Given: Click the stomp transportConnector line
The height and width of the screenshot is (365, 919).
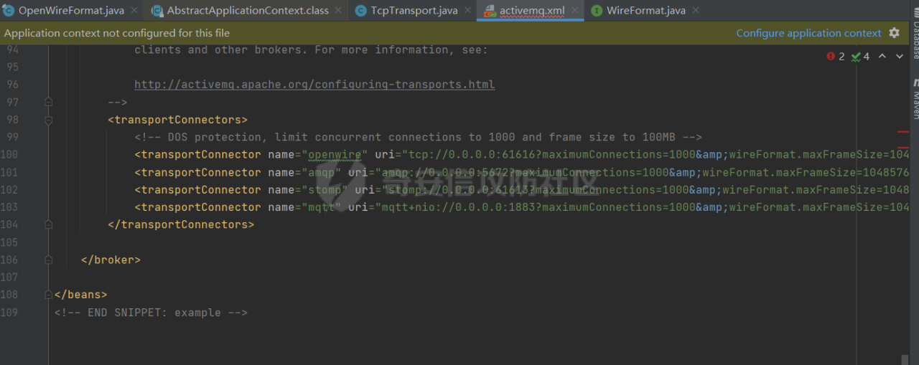Looking at the screenshot, I should (522, 190).
